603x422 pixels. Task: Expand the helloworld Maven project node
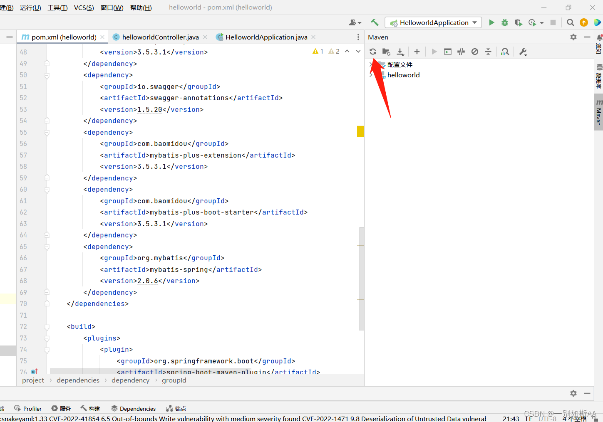pos(371,75)
